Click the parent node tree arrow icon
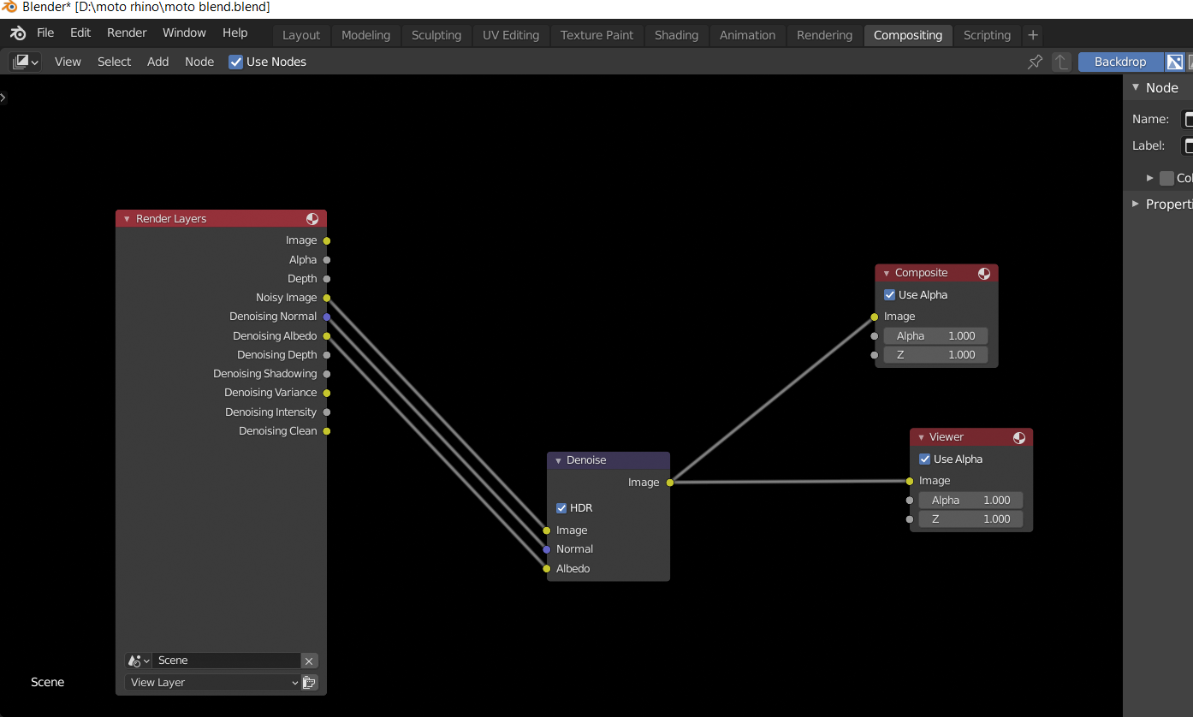This screenshot has height=717, width=1193. (1061, 62)
